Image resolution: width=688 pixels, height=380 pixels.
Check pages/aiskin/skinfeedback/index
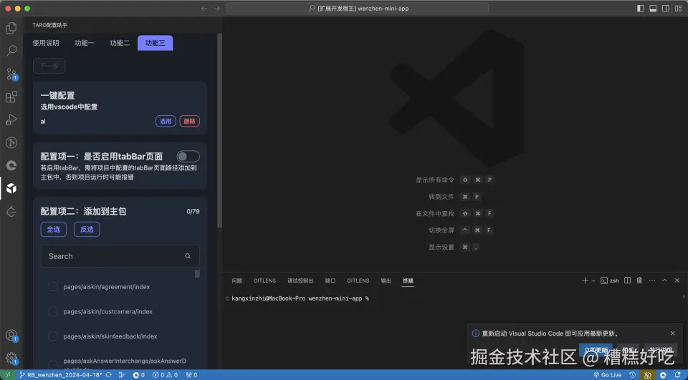pos(52,336)
